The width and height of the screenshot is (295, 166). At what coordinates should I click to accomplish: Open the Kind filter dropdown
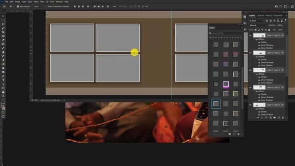257,21
